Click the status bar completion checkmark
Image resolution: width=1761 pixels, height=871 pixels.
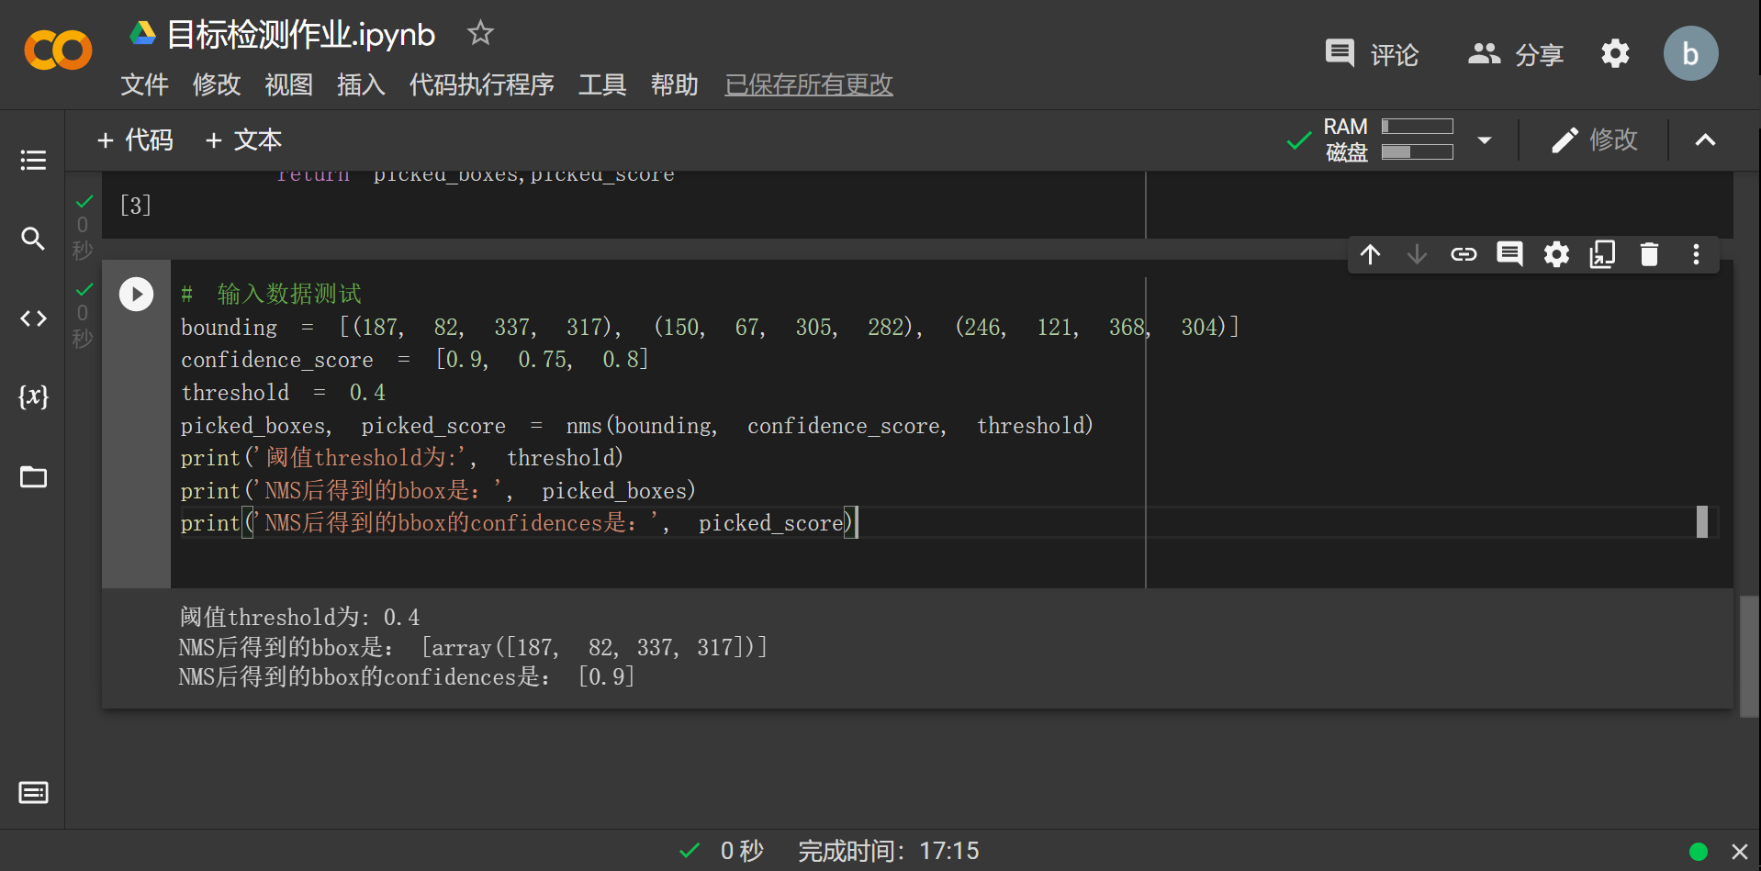(690, 851)
